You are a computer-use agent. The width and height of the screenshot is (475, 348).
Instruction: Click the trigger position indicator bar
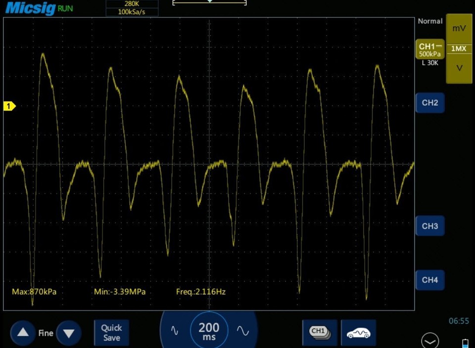[209, 2]
